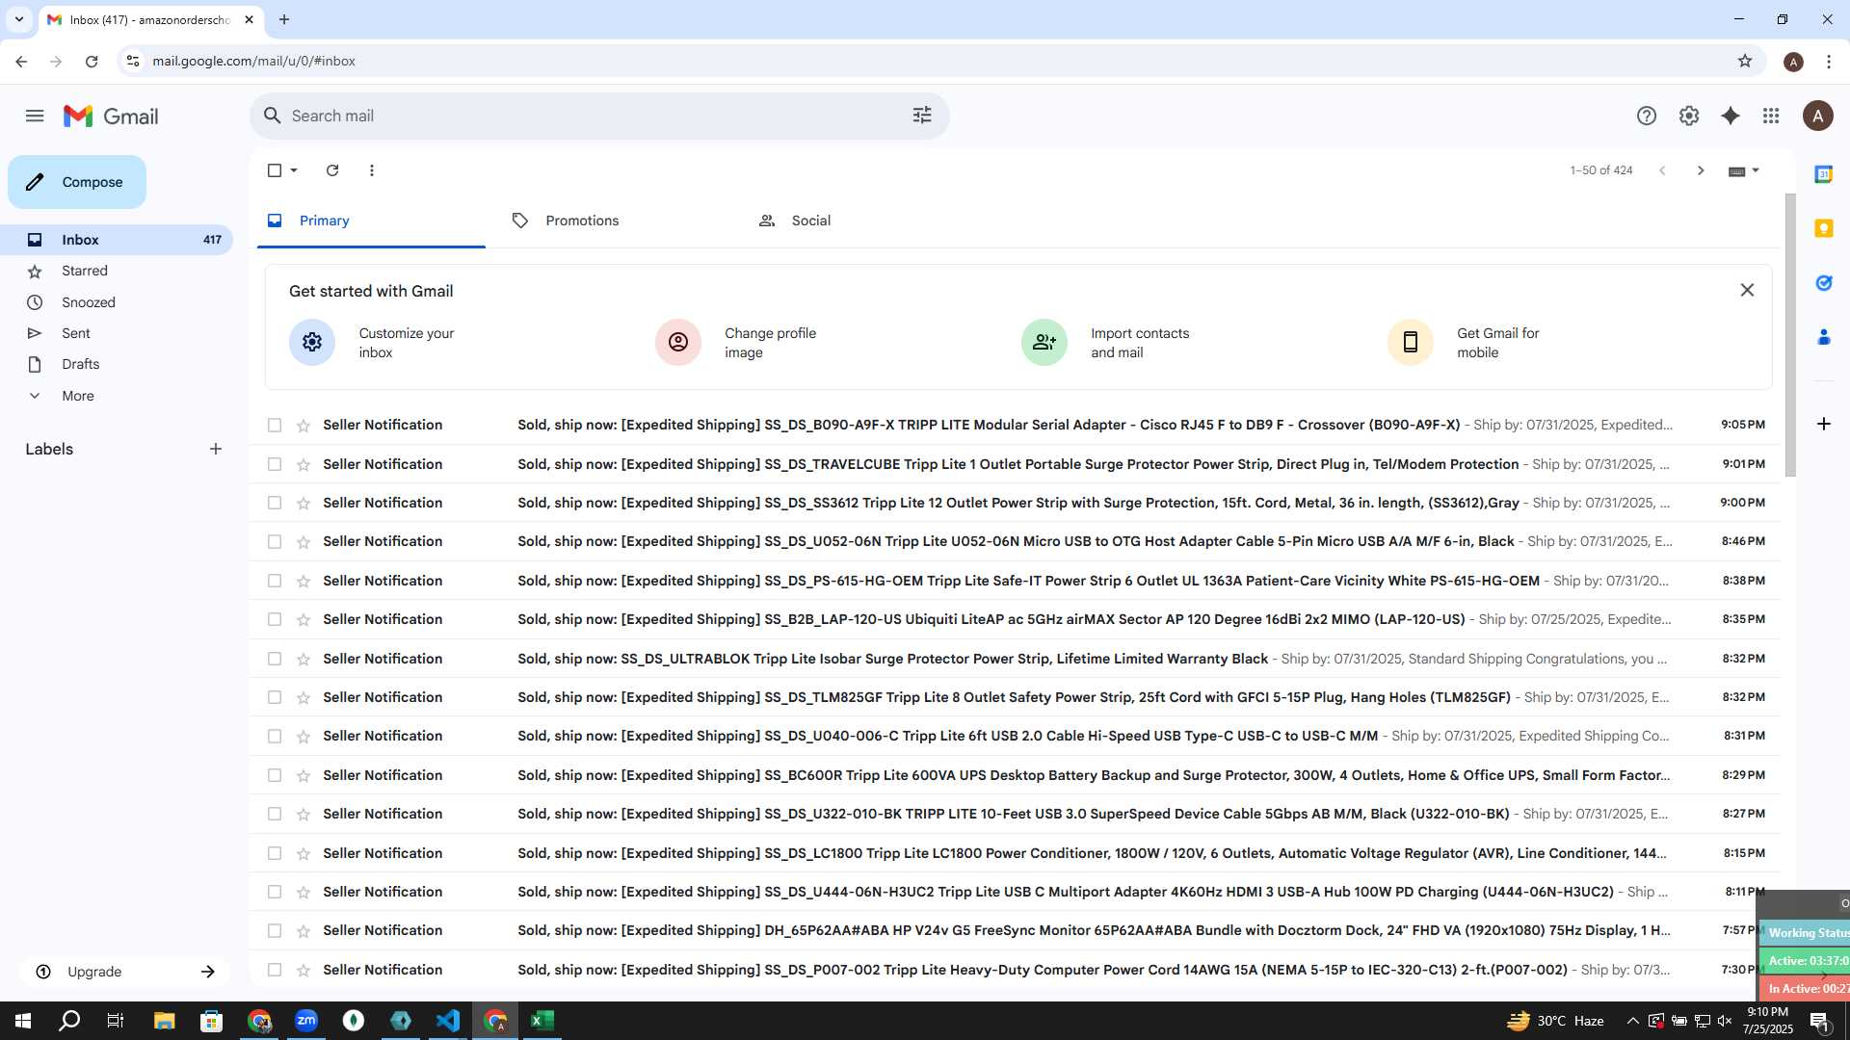Image resolution: width=1850 pixels, height=1040 pixels.
Task: Star the TRAVELCUBE surge protector email
Action: tap(304, 465)
